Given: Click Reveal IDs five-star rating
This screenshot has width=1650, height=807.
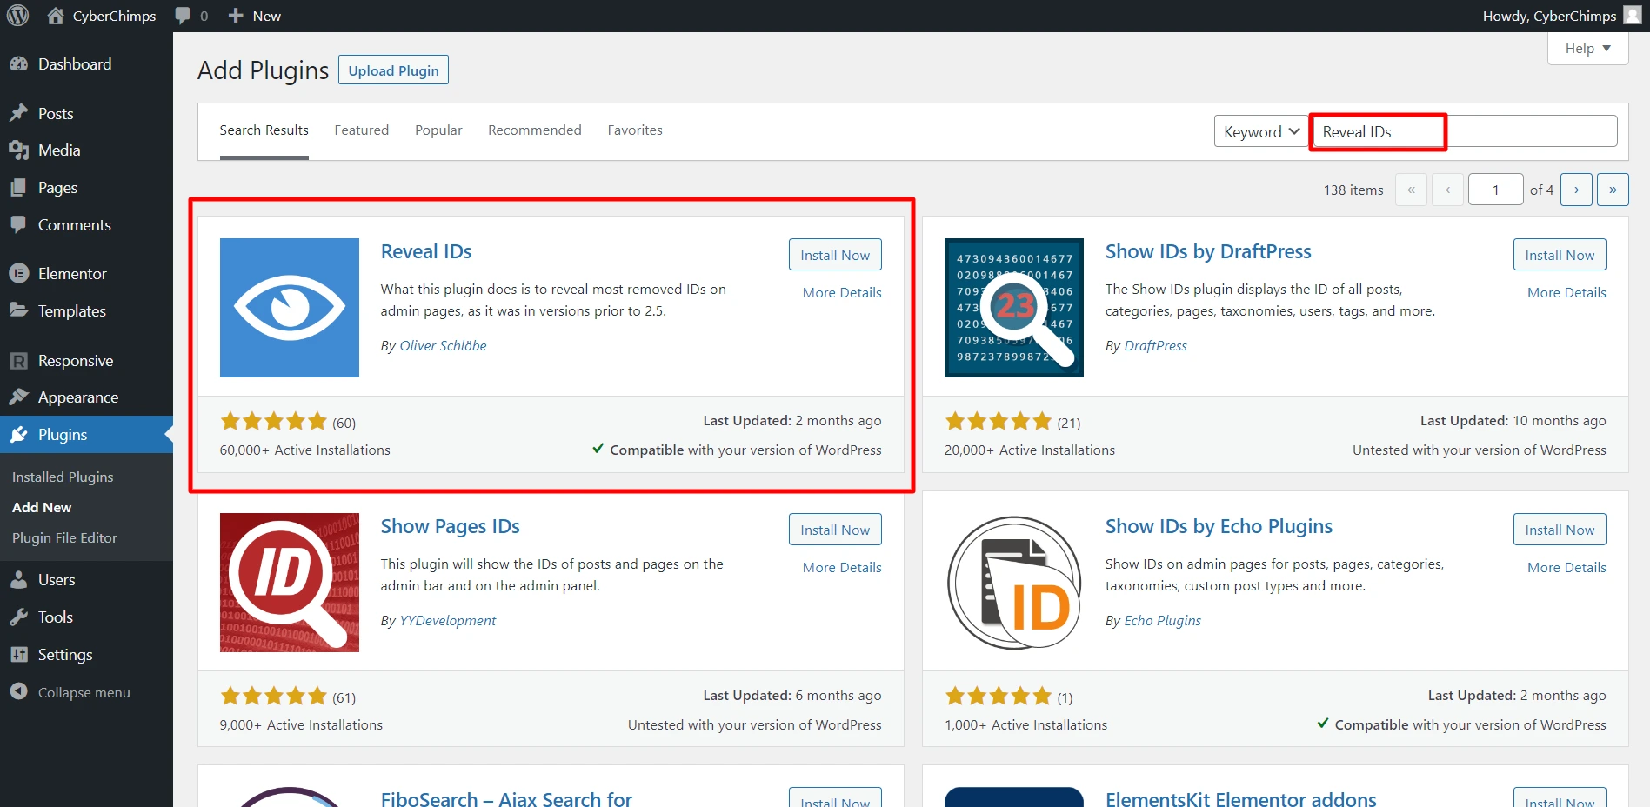Looking at the screenshot, I should 273,422.
